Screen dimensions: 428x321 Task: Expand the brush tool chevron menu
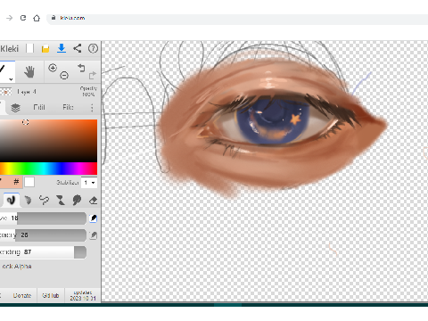tap(11, 79)
